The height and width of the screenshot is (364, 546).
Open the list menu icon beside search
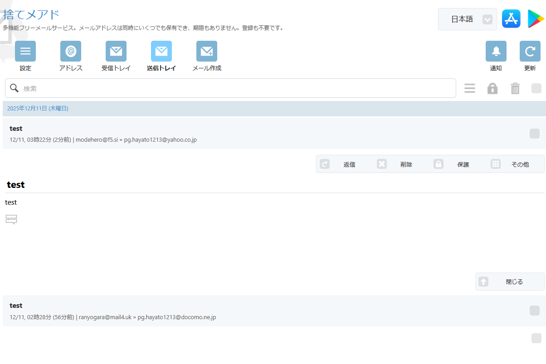470,88
